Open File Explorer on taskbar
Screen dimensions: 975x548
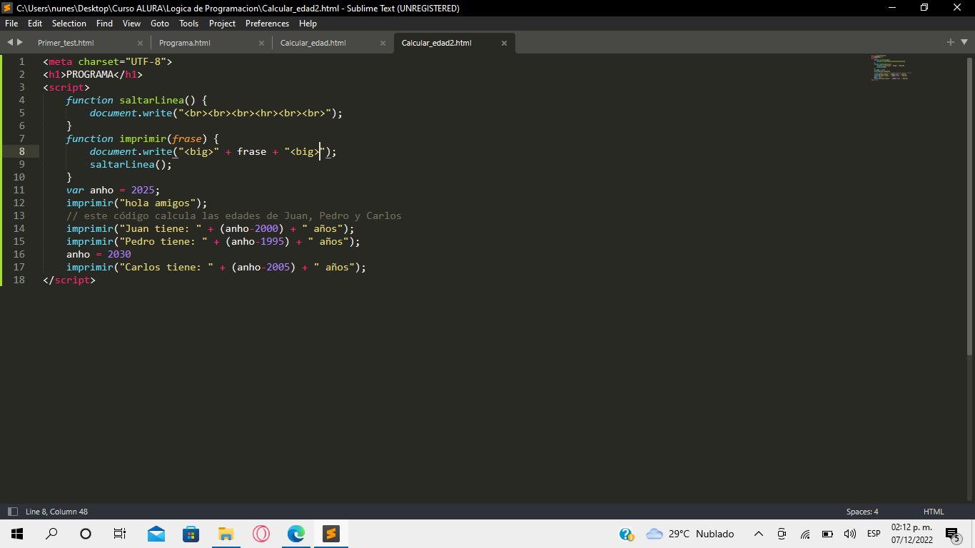tap(226, 534)
